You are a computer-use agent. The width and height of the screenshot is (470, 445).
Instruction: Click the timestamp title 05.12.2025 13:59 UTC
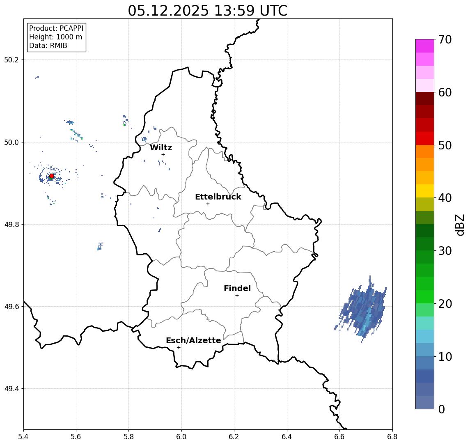[208, 11]
